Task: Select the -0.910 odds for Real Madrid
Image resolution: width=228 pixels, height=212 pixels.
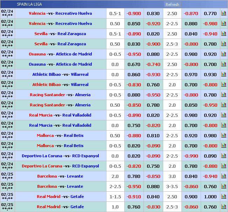Action: [x=134, y=197]
